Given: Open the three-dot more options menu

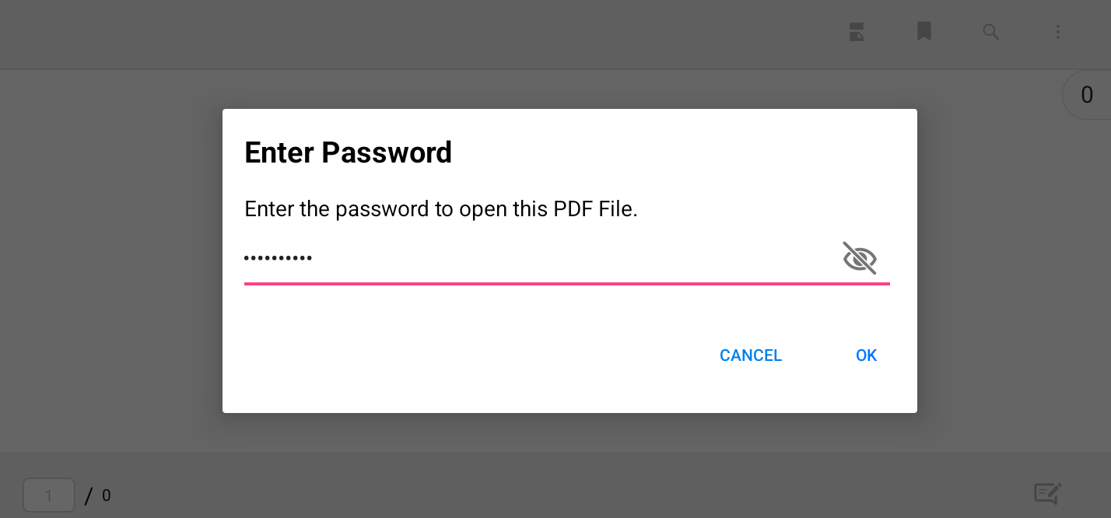Looking at the screenshot, I should [x=1057, y=32].
